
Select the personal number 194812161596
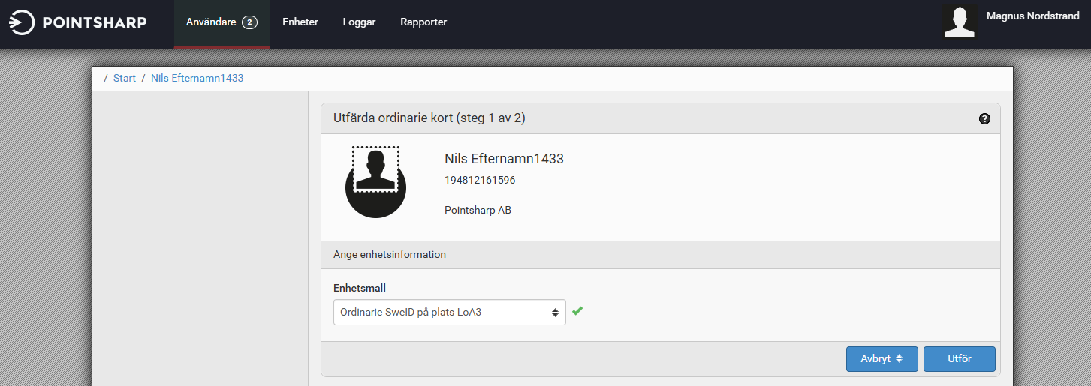(x=480, y=181)
